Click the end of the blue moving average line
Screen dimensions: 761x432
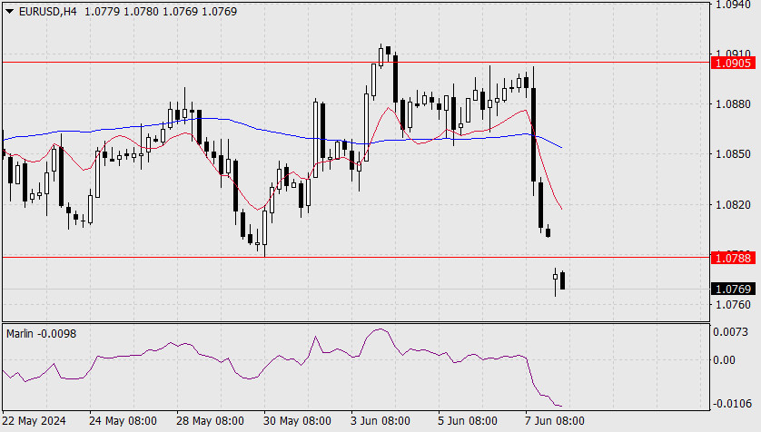pyautogui.click(x=561, y=147)
